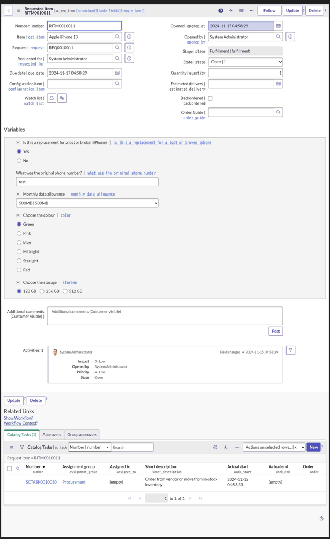Open the form context menu hamburger icon
The width and height of the screenshot is (330, 539).
coord(18,10)
